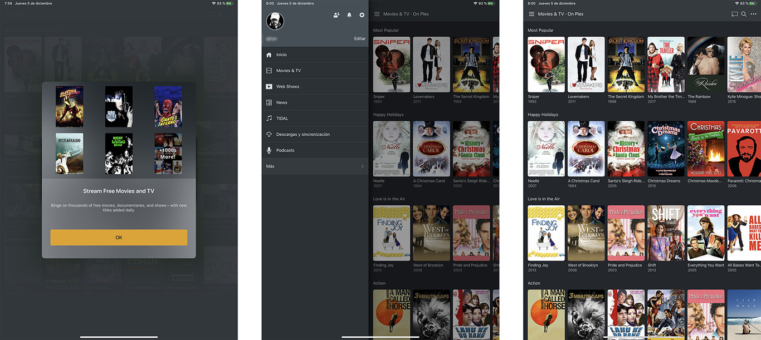
Task: Click the "Movies & TV - On Plex" title beside the cast icon
Action: click(560, 14)
